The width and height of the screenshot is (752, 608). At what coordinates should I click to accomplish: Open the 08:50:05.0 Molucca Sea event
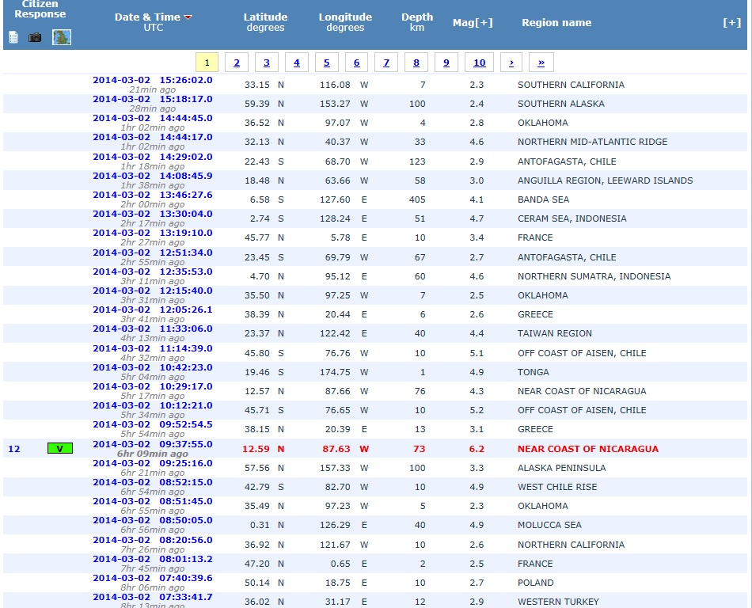153,520
